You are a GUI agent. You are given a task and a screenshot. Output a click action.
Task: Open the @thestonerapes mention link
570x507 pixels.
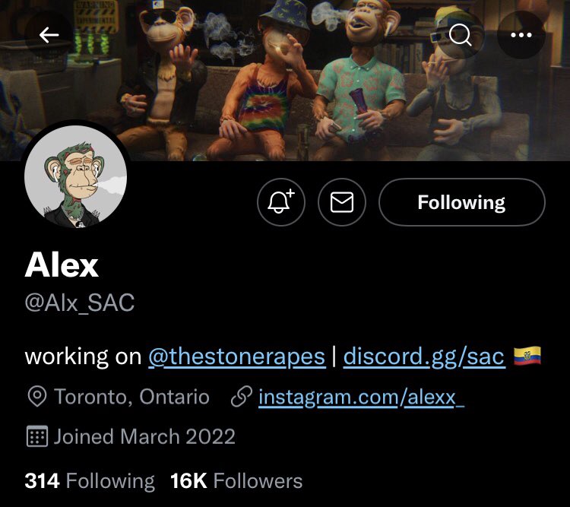(236, 356)
